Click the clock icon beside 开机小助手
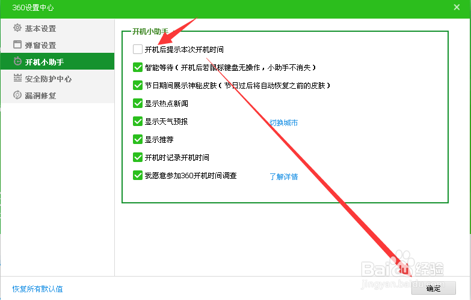The image size is (471, 300). coord(17,61)
